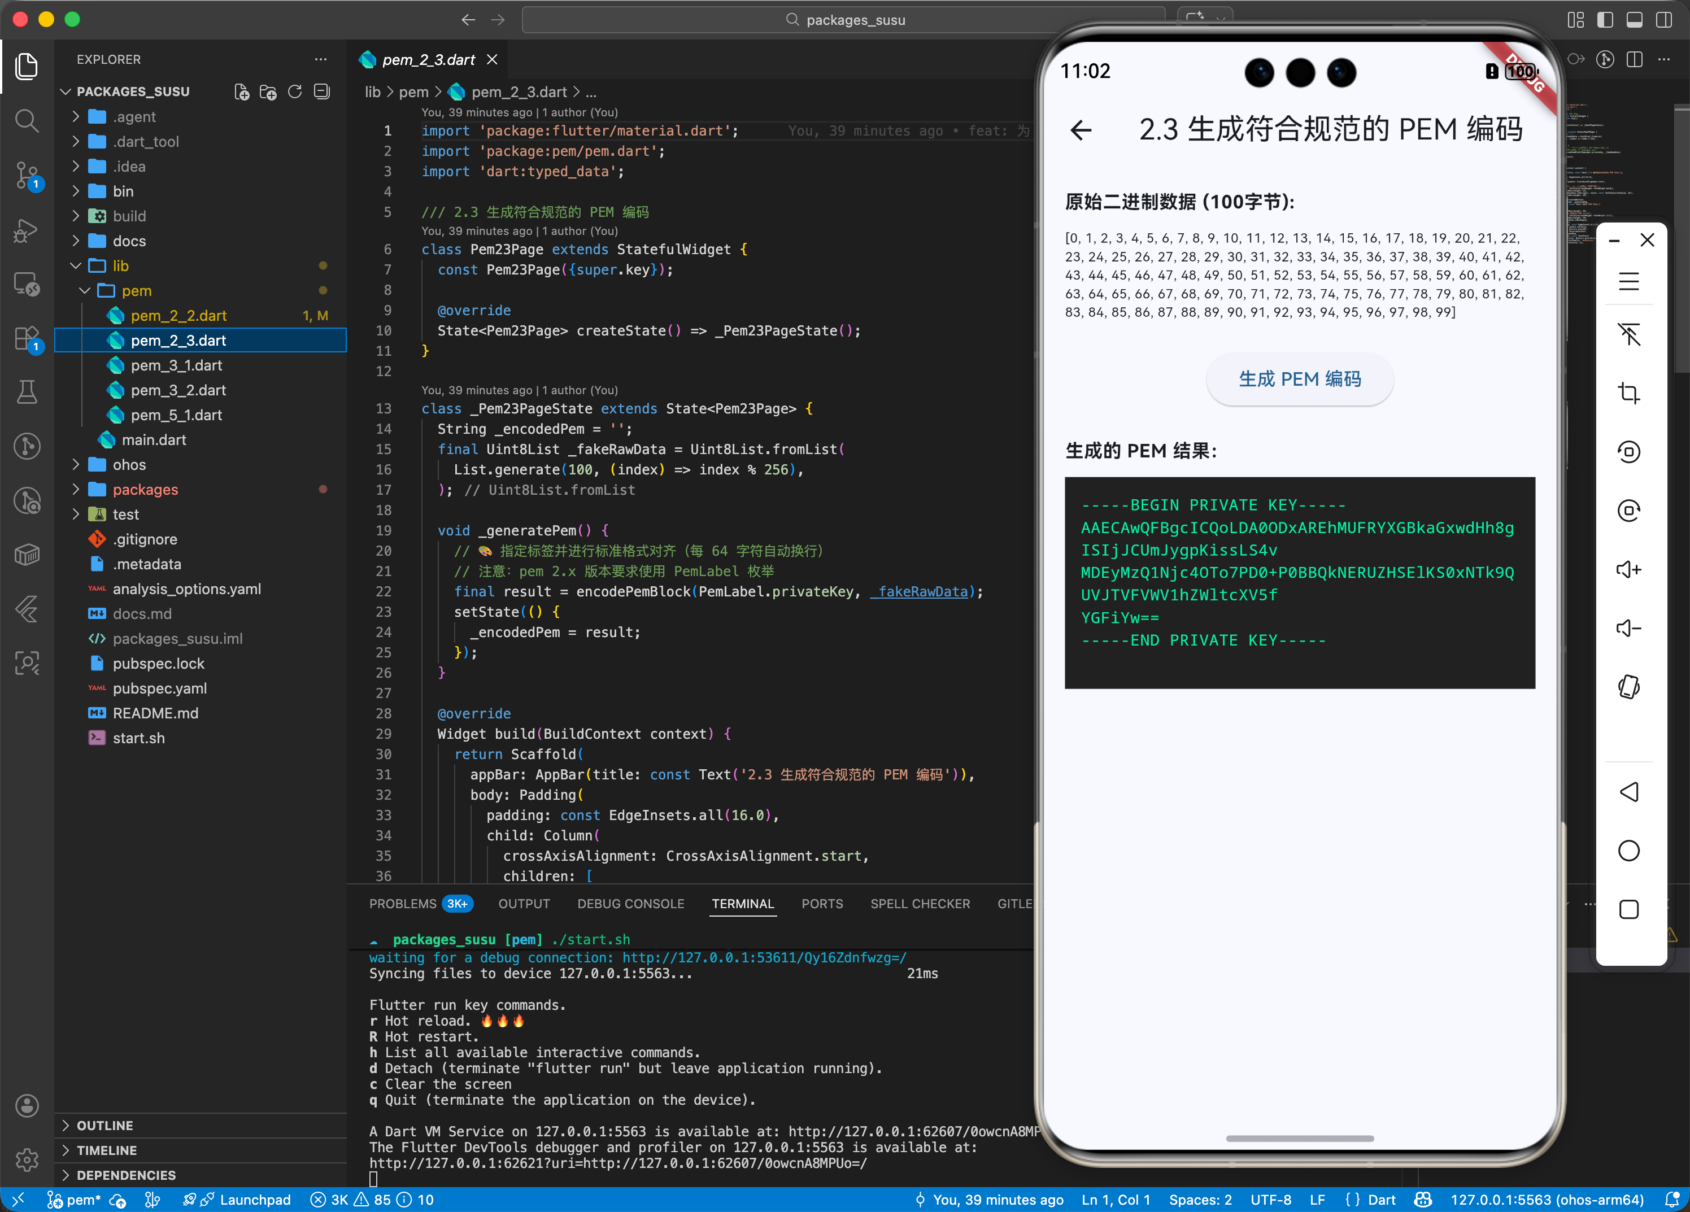Collapse all folders in Explorer icon

tap(322, 91)
